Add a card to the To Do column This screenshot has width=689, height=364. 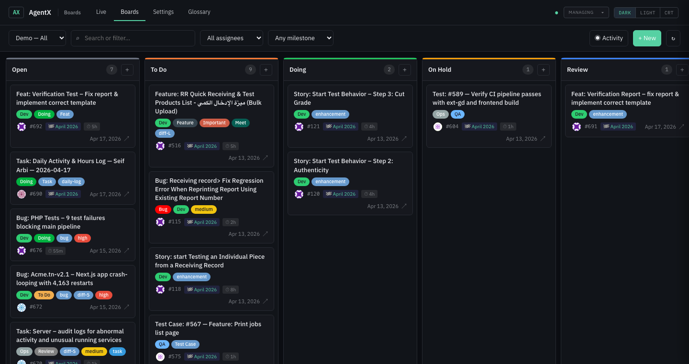266,70
